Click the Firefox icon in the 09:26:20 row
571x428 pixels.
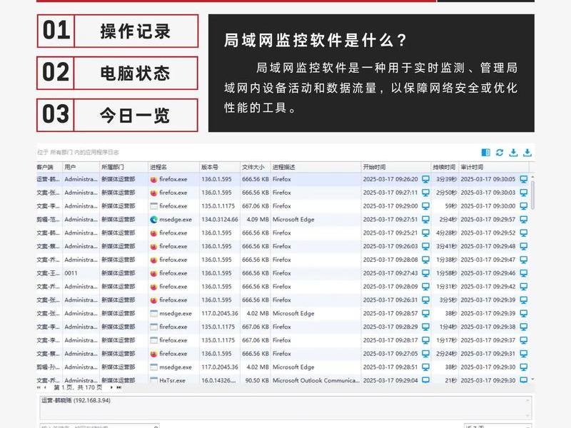click(153, 180)
